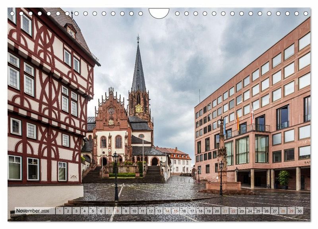
Task: Select day 2 in the calendar strip
Action: tap(68, 211)
